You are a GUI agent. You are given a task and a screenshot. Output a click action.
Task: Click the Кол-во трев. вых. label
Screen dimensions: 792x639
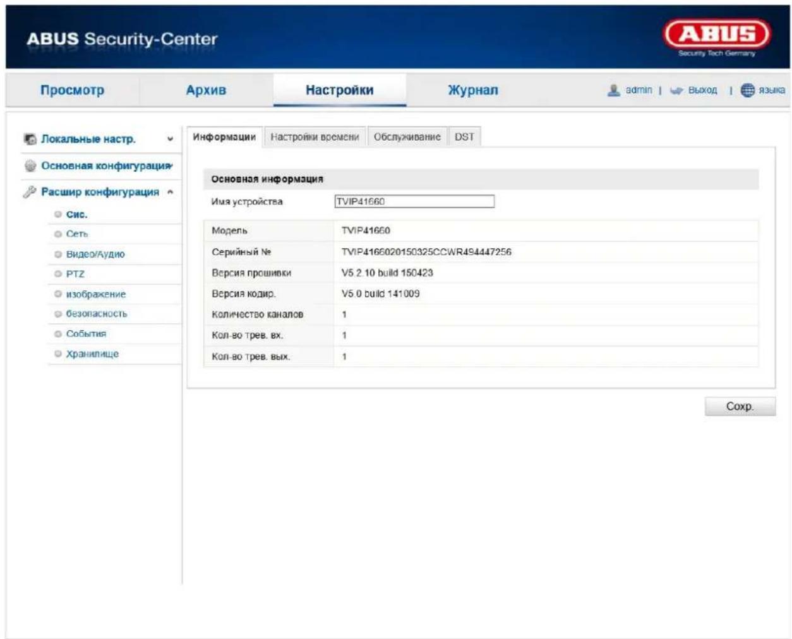(251, 357)
